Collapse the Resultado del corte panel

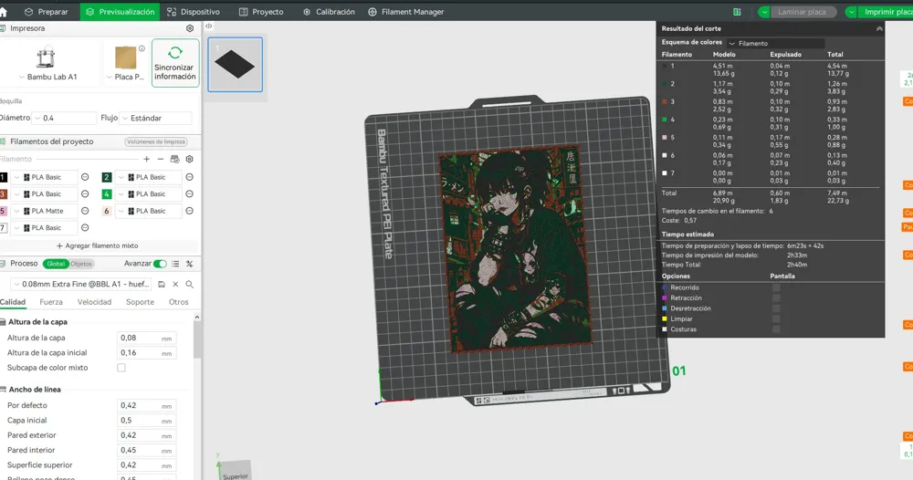click(879, 28)
